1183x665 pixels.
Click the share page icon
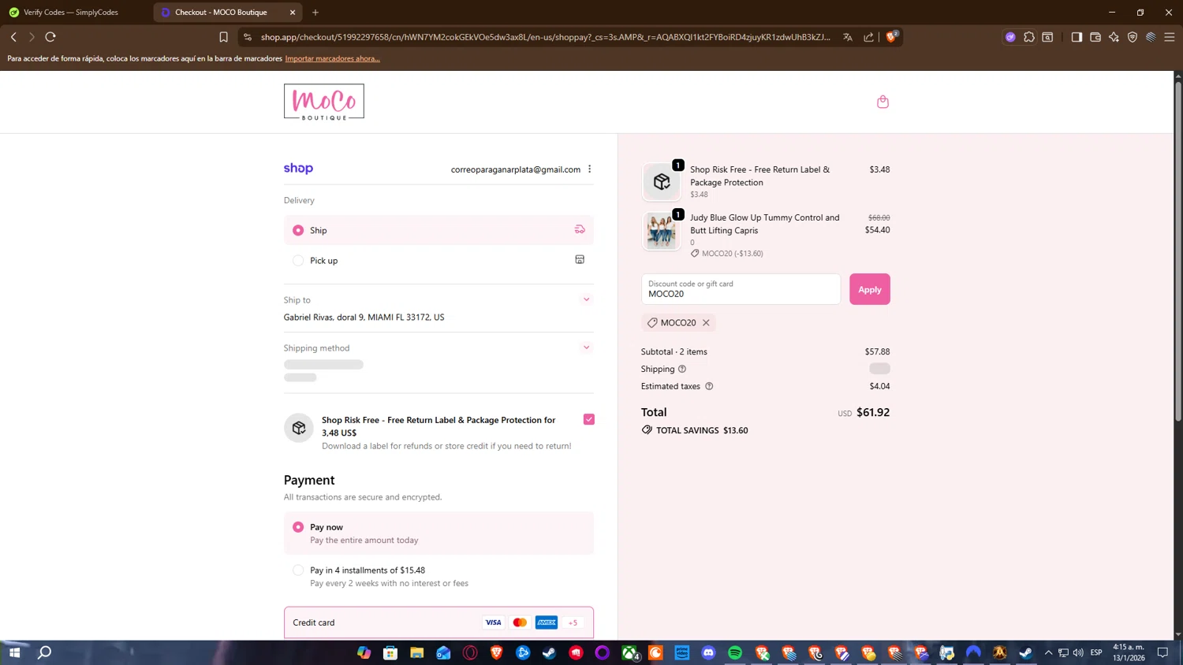coord(868,37)
